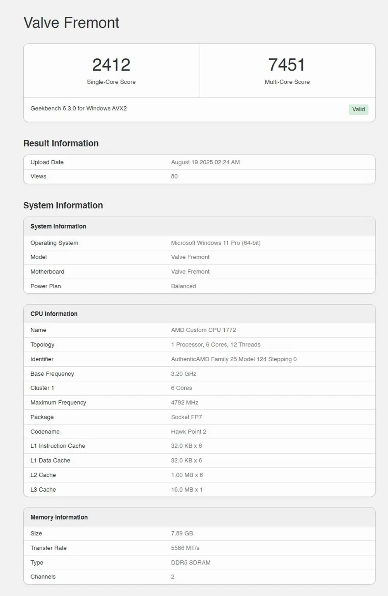Click the Power Plan value Balanced
Image resolution: width=388 pixels, height=596 pixels.
(184, 286)
